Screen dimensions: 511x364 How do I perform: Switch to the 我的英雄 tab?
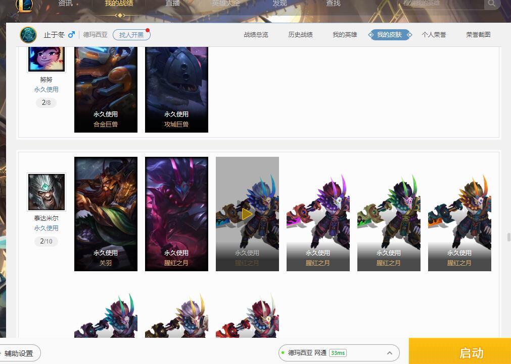345,35
